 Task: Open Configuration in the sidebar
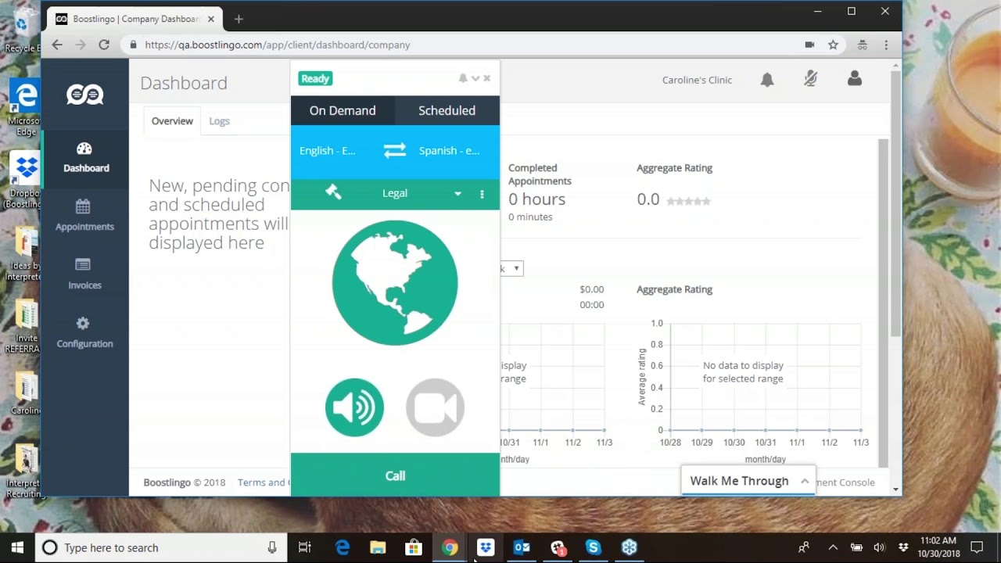[x=84, y=333]
